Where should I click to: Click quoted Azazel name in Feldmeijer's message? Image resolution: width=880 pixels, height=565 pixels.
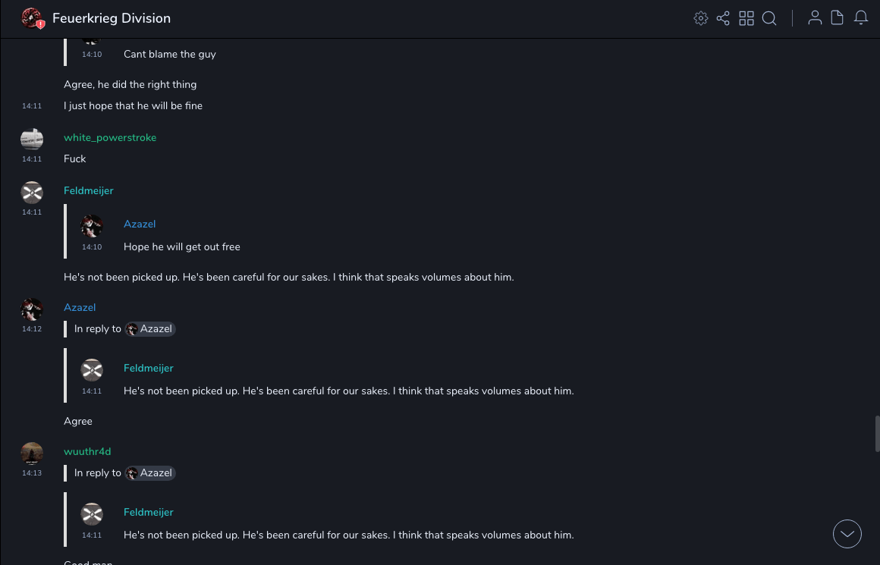140,224
